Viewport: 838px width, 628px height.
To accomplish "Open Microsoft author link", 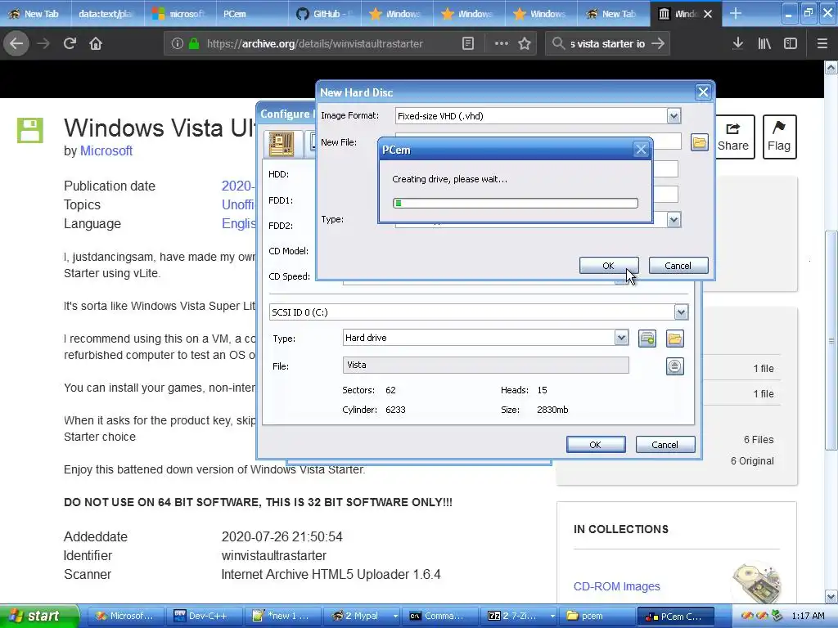I will click(106, 151).
